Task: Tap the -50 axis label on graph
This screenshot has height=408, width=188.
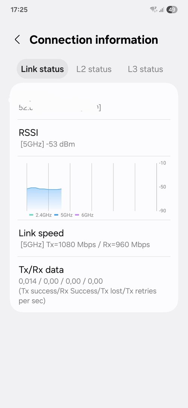Action: 162,187
